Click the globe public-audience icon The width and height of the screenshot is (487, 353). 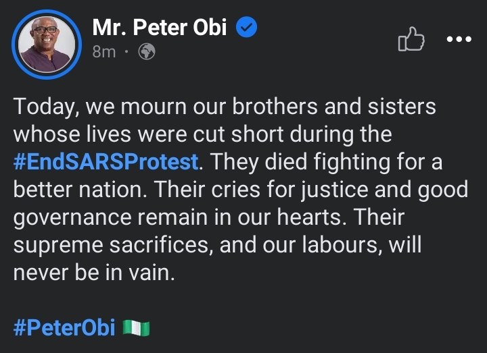point(147,51)
